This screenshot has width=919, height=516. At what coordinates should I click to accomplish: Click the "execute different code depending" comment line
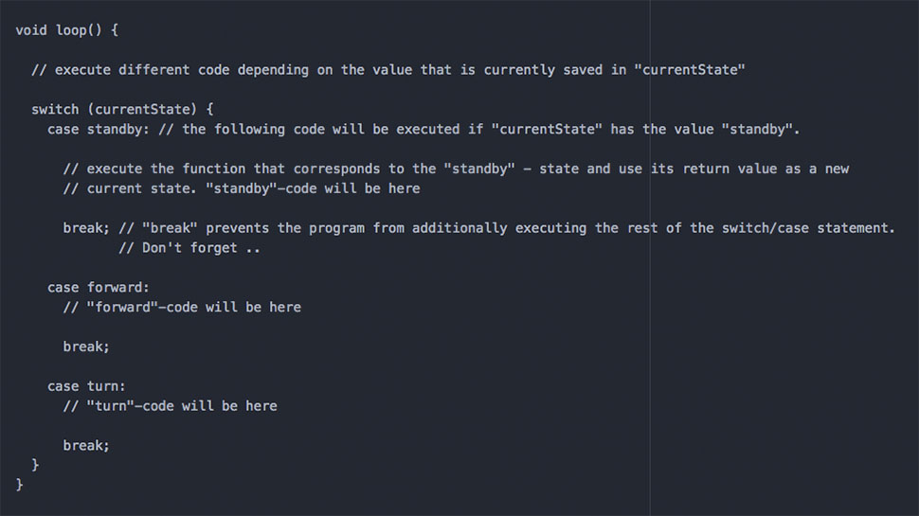click(x=388, y=70)
